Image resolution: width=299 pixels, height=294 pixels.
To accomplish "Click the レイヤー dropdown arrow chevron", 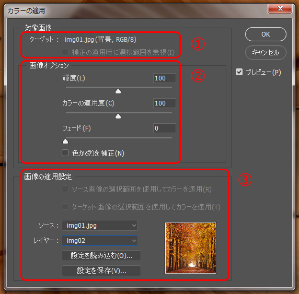I will pyautogui.click(x=134, y=241).
